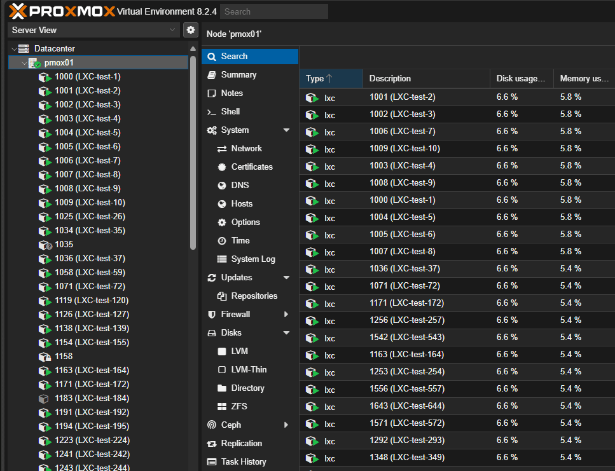Image resolution: width=615 pixels, height=471 pixels.
Task: Click the locked container icon for 1158
Action: point(45,357)
